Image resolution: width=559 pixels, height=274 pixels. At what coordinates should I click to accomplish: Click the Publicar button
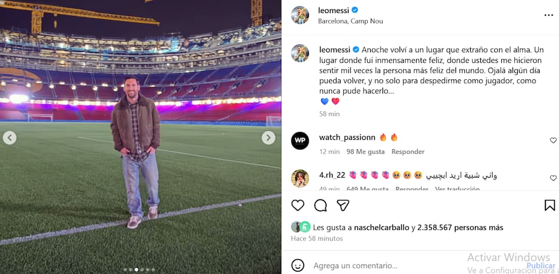coord(540,265)
